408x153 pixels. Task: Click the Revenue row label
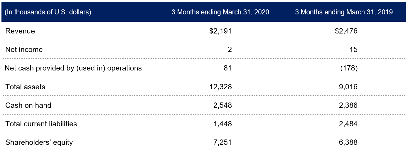(x=20, y=31)
